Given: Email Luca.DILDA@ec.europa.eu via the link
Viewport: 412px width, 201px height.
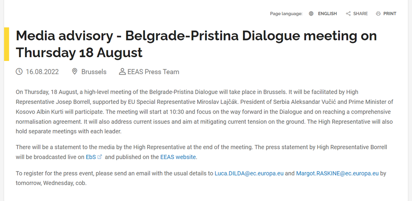Looking at the screenshot, I should click(x=249, y=173).
